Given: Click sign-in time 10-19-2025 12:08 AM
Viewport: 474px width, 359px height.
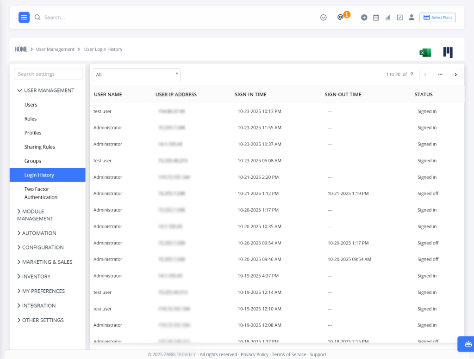Looking at the screenshot, I should pos(259,325).
